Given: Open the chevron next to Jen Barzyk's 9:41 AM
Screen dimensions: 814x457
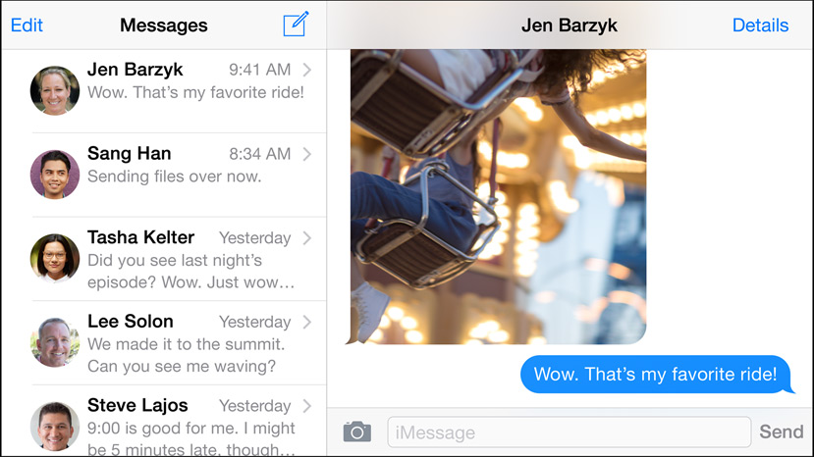Looking at the screenshot, I should (x=307, y=70).
